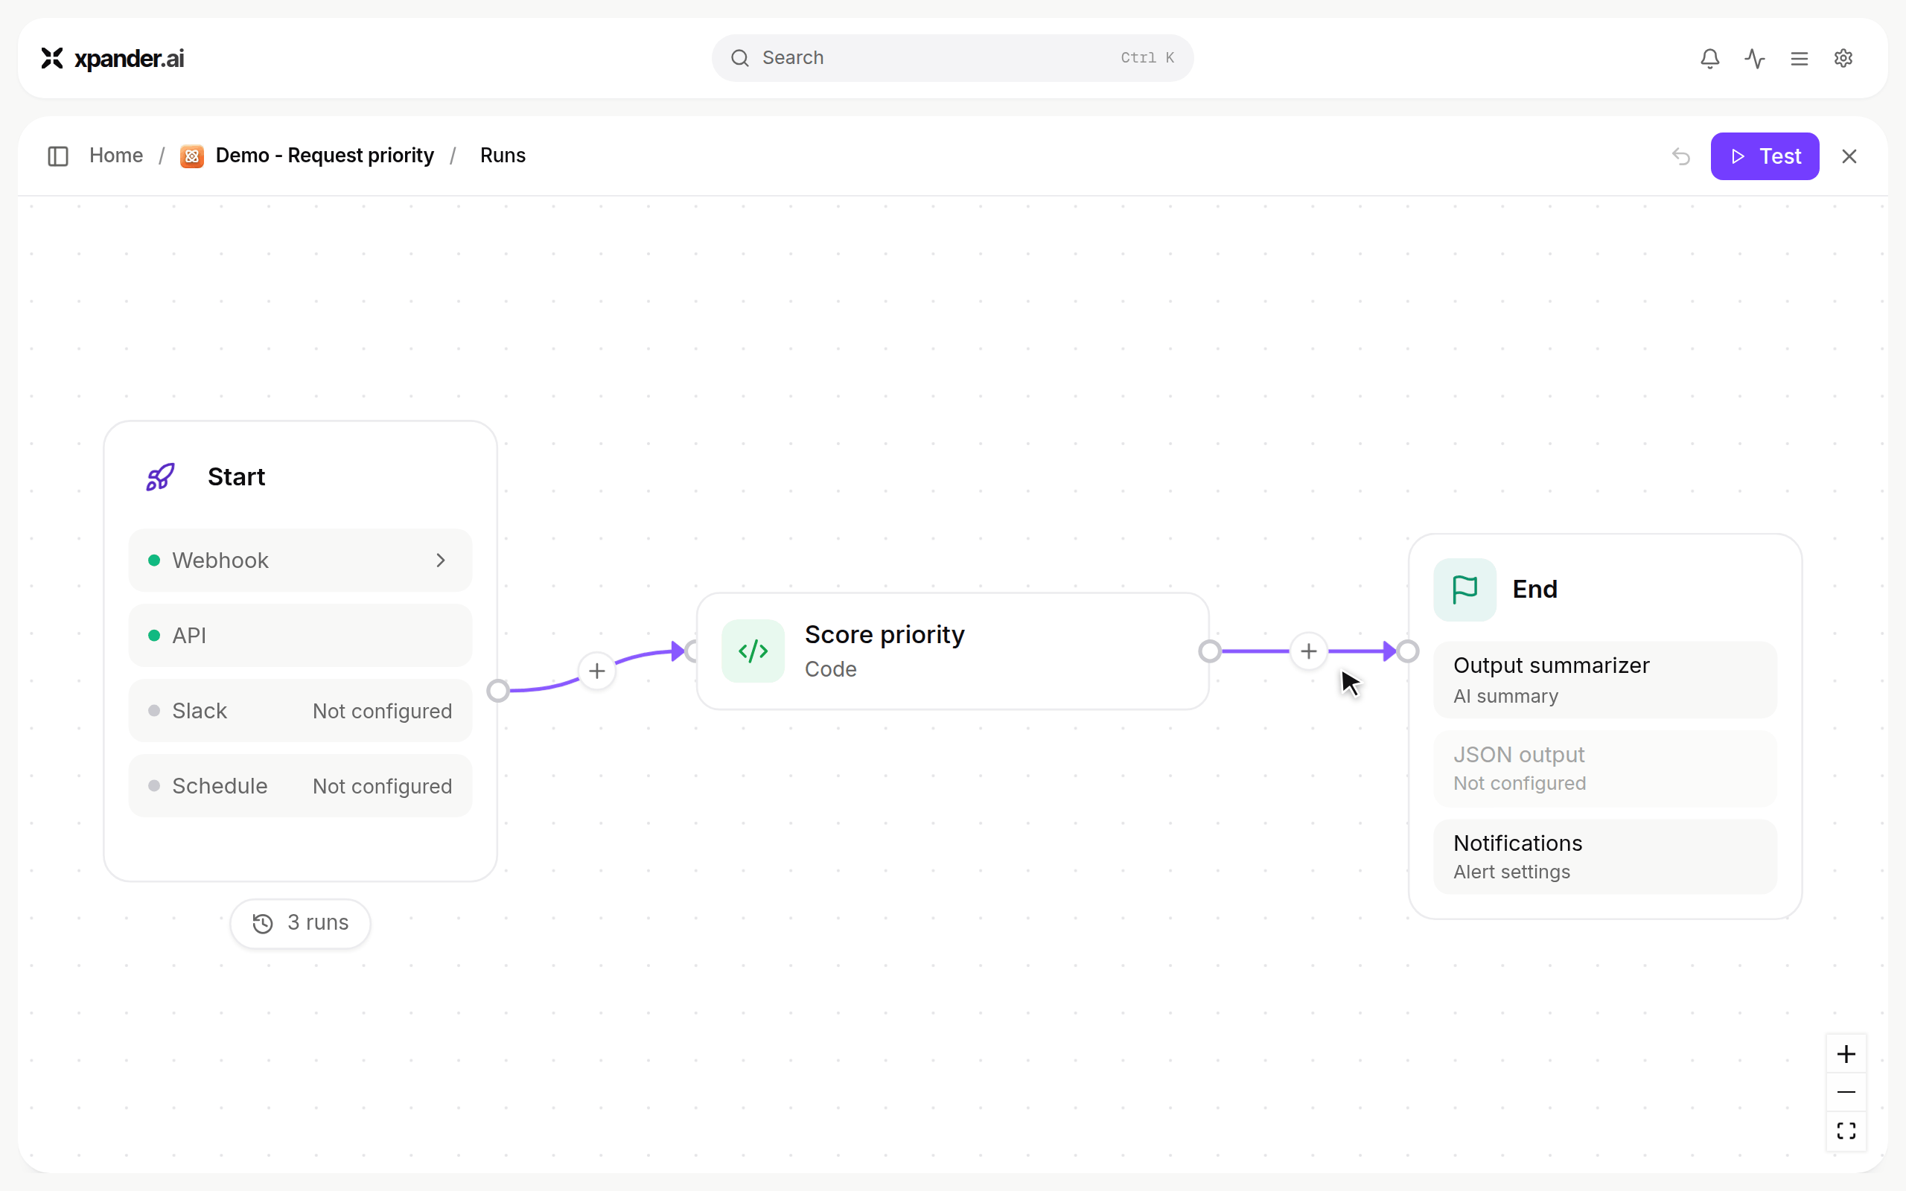This screenshot has width=1906, height=1191.
Task: Click the End node input handle
Action: [1408, 651]
